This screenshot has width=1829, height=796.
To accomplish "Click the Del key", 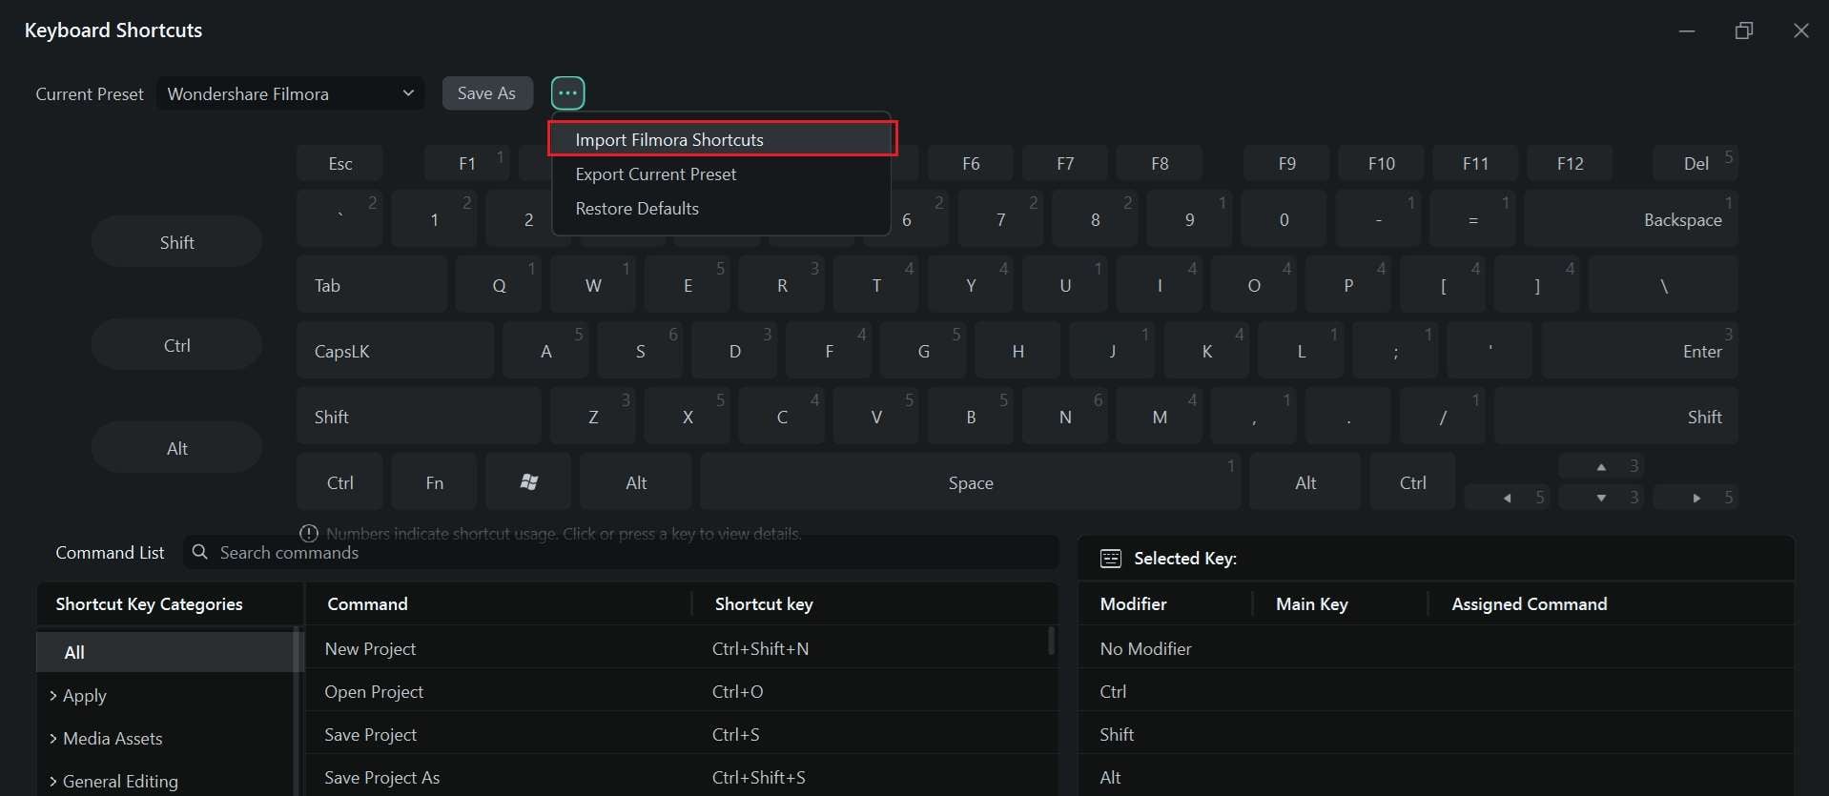I will pos(1695,163).
